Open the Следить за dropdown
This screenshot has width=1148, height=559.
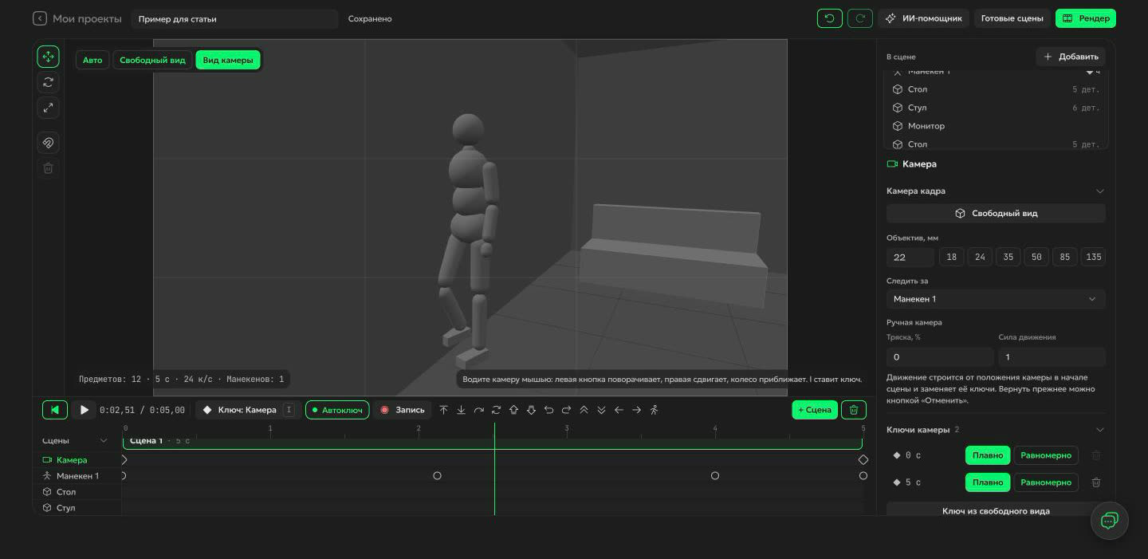(996, 299)
